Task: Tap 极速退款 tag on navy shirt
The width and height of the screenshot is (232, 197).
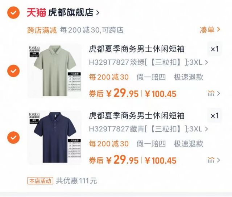Action: coord(188,144)
